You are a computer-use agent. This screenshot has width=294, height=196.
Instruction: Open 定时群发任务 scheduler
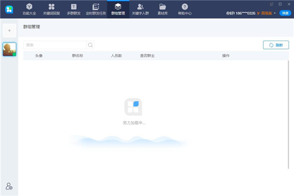pos(95,9)
